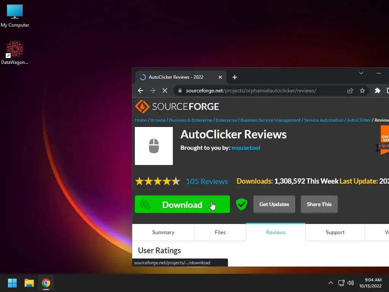Click the volume speaker icon

tap(351, 283)
